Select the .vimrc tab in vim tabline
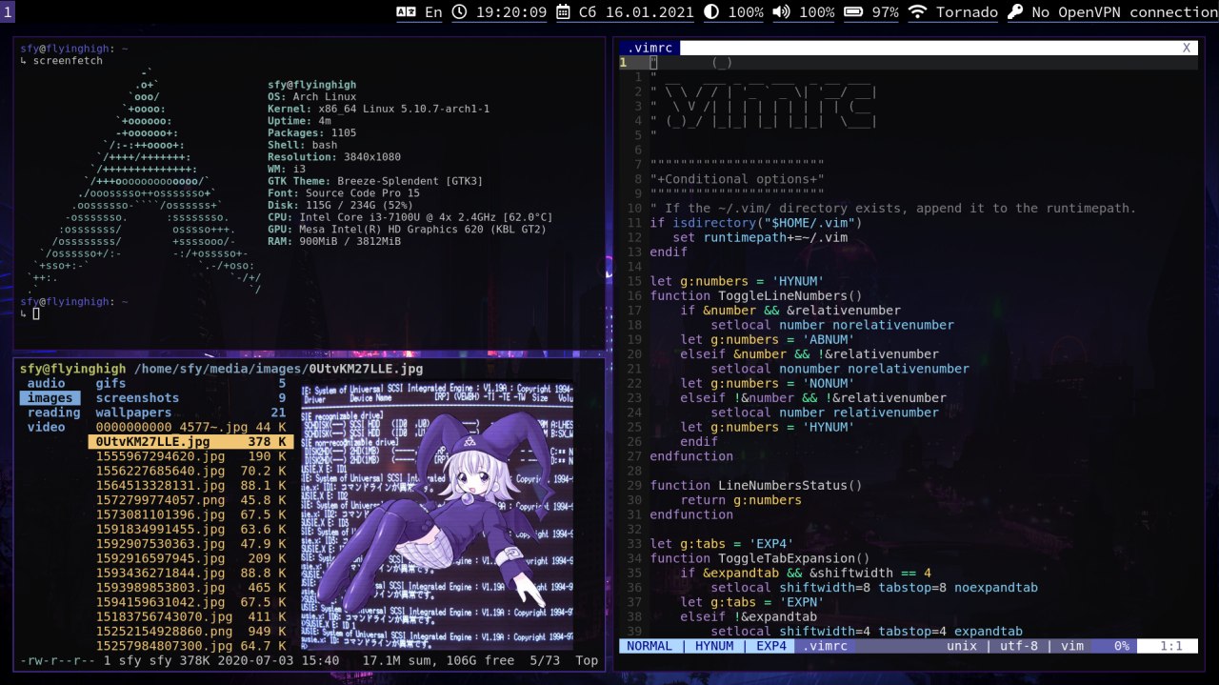The height and width of the screenshot is (685, 1219). pyautogui.click(x=649, y=48)
